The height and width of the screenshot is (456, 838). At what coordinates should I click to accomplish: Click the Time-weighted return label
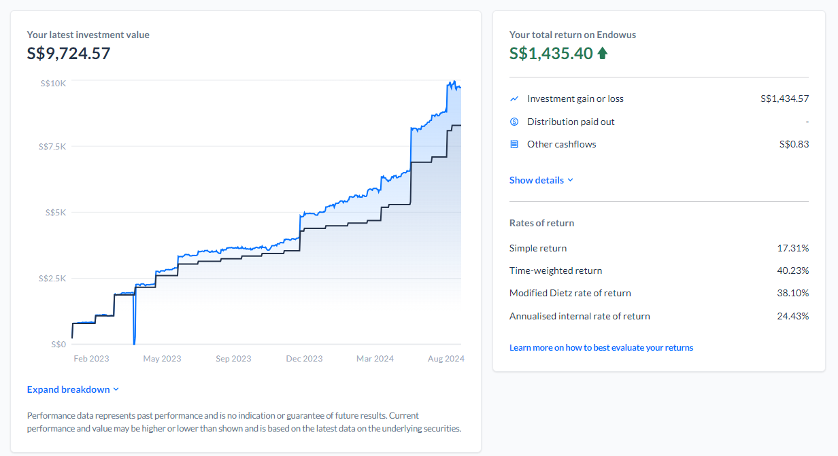(x=556, y=270)
